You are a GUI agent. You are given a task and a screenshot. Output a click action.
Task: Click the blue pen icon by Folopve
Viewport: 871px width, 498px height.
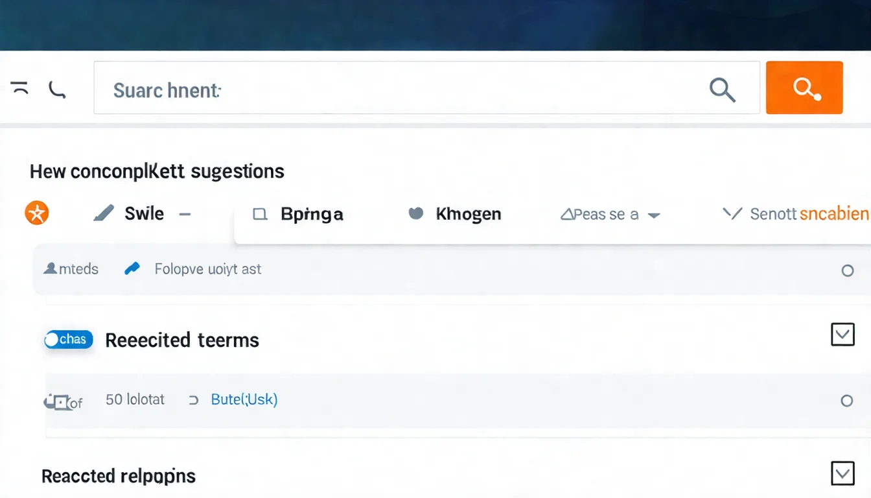point(132,268)
